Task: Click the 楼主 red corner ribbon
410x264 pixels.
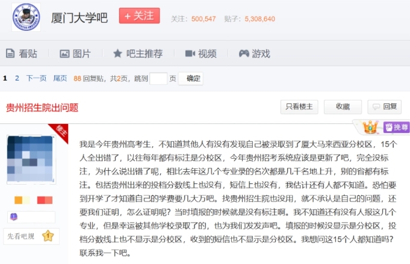Action: coord(60,132)
